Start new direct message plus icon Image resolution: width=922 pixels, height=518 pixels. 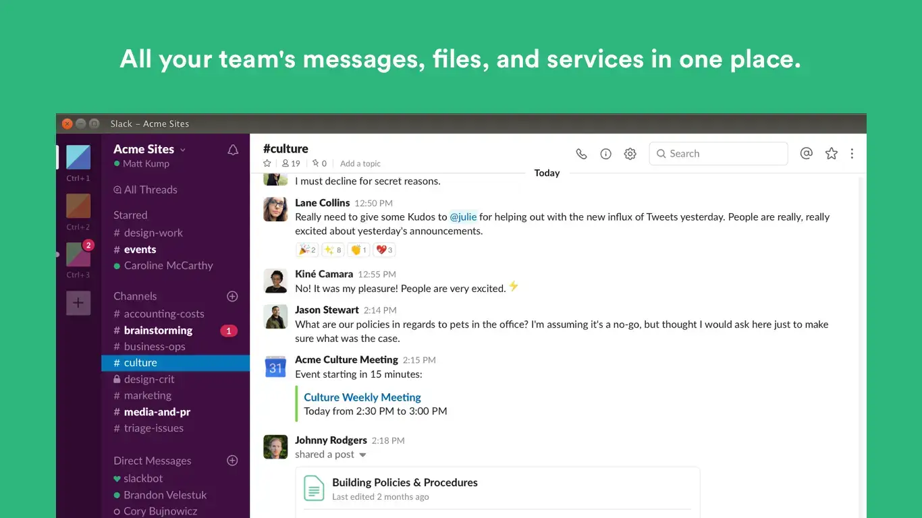click(x=232, y=461)
